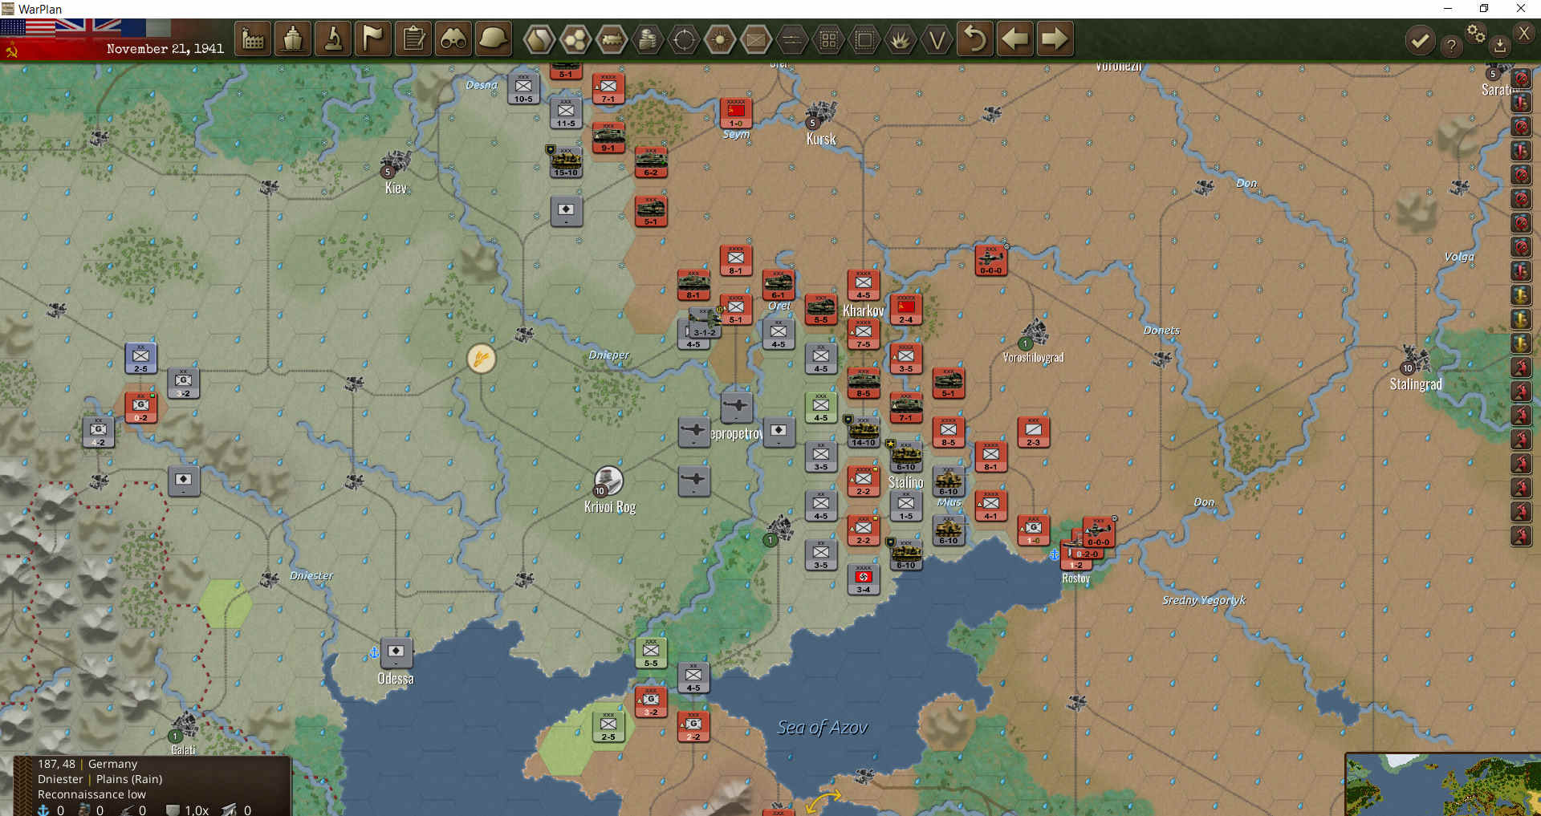Screen dimensions: 1541x816
Task: Click the V hexagon icon
Action: [937, 39]
